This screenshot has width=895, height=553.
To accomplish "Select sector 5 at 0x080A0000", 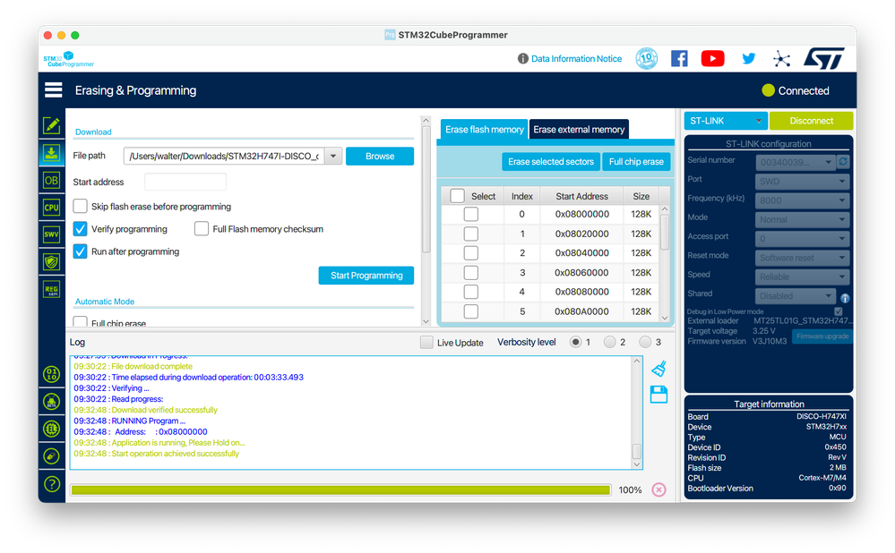I will click(x=471, y=311).
